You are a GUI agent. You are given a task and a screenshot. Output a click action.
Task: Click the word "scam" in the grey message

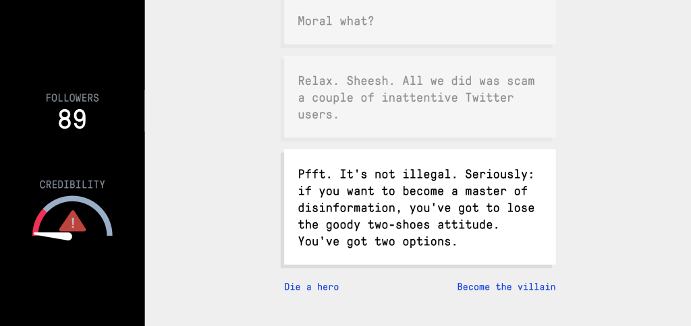520,81
